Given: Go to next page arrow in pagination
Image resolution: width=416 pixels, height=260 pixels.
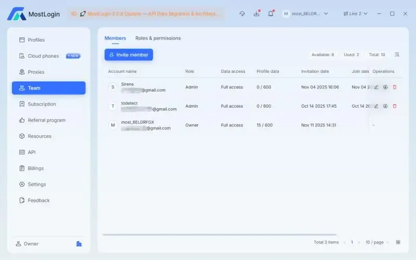Looking at the screenshot, I should [359, 242].
